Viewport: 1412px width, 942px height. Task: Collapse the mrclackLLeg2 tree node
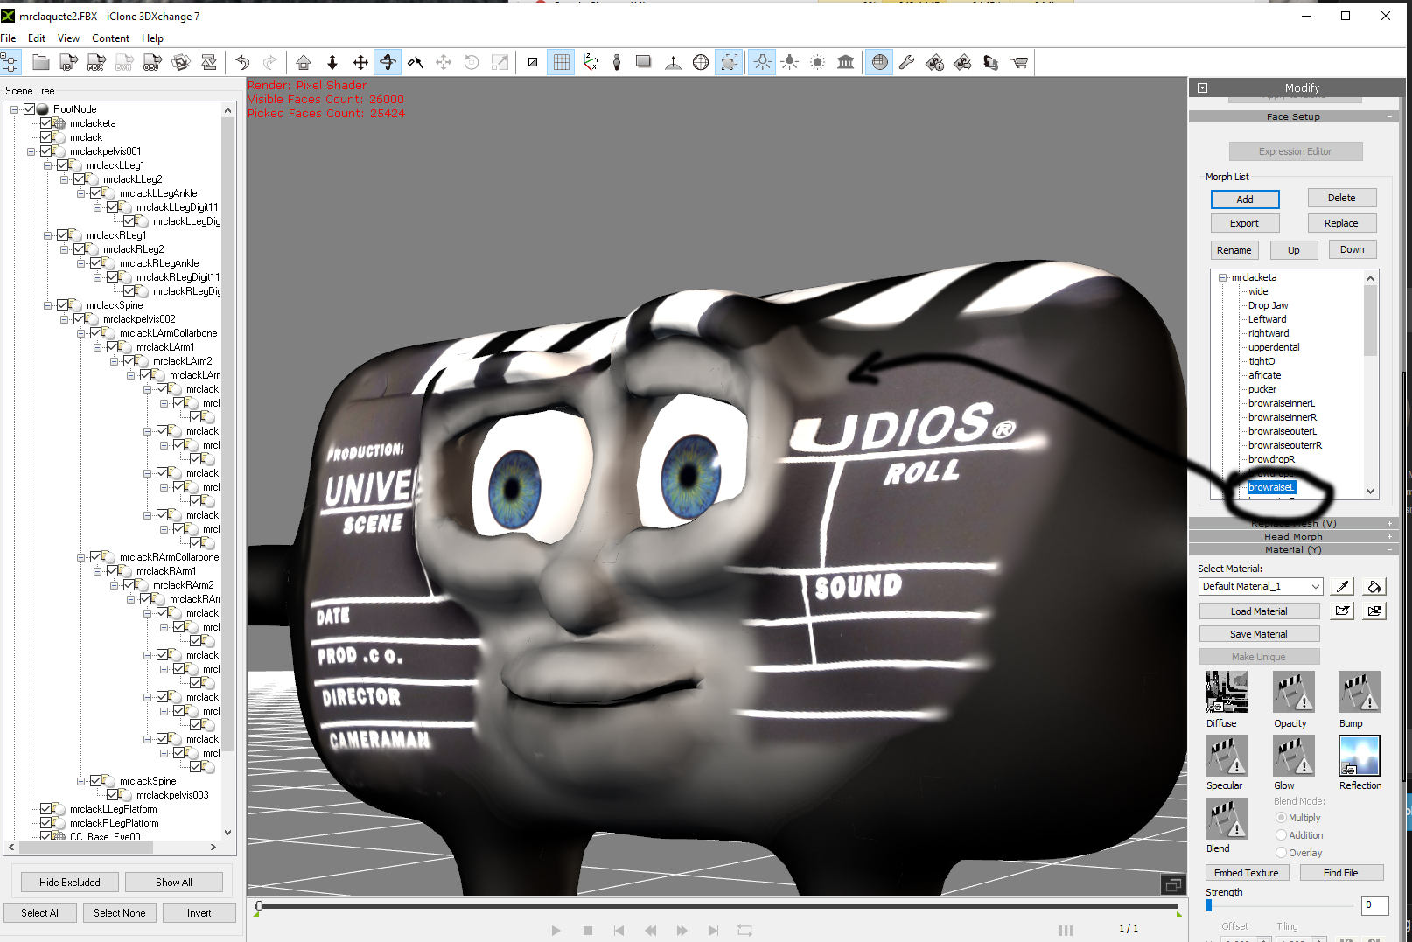click(x=64, y=179)
